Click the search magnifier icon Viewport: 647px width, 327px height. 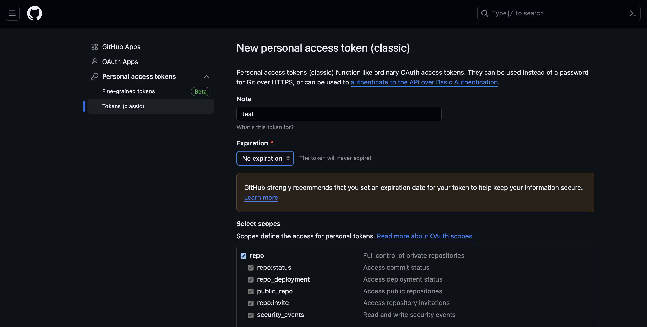tap(484, 13)
